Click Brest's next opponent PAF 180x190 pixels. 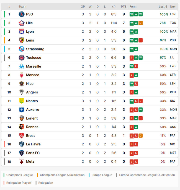coord(173,136)
